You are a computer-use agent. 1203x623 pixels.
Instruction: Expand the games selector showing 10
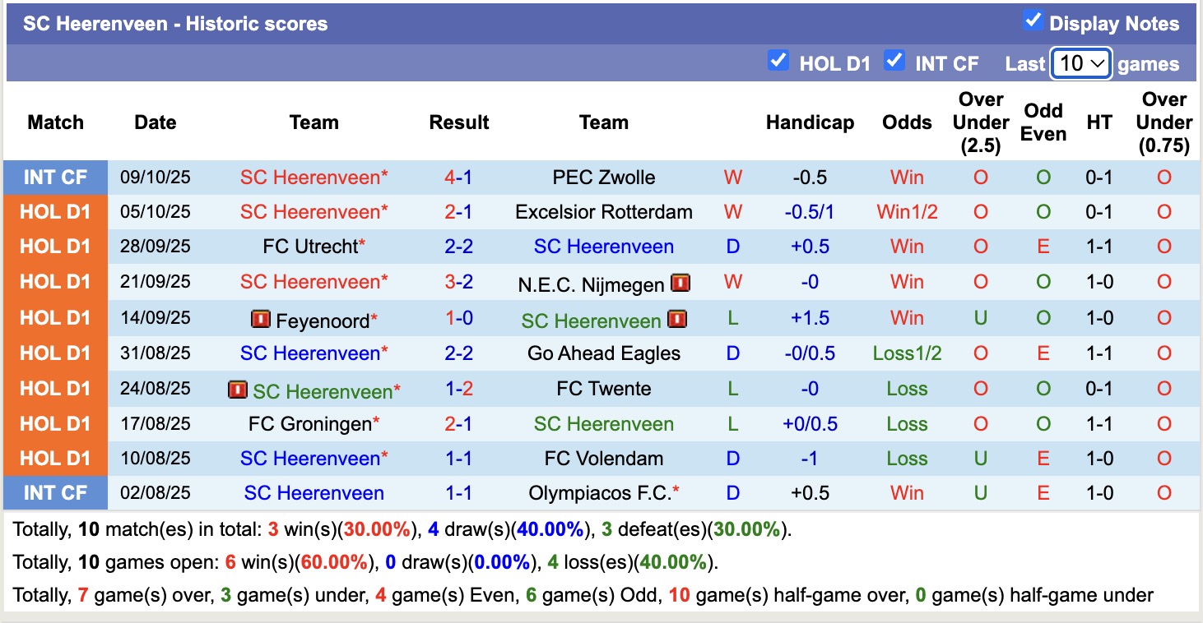pyautogui.click(x=1080, y=62)
